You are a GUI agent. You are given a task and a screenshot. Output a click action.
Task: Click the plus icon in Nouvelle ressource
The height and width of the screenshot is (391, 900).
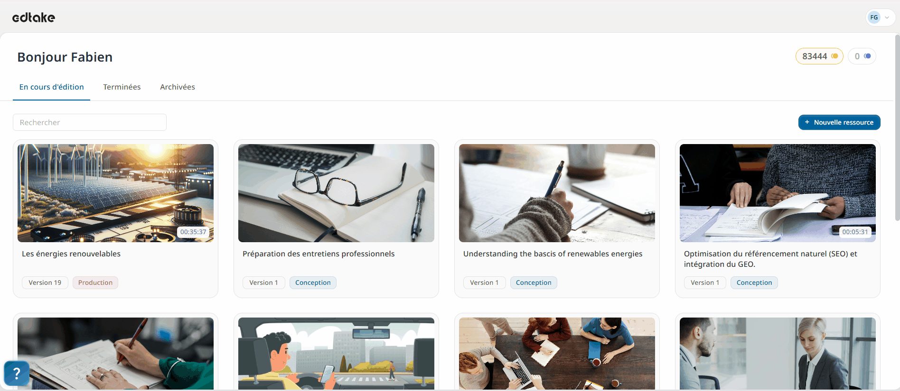[807, 122]
